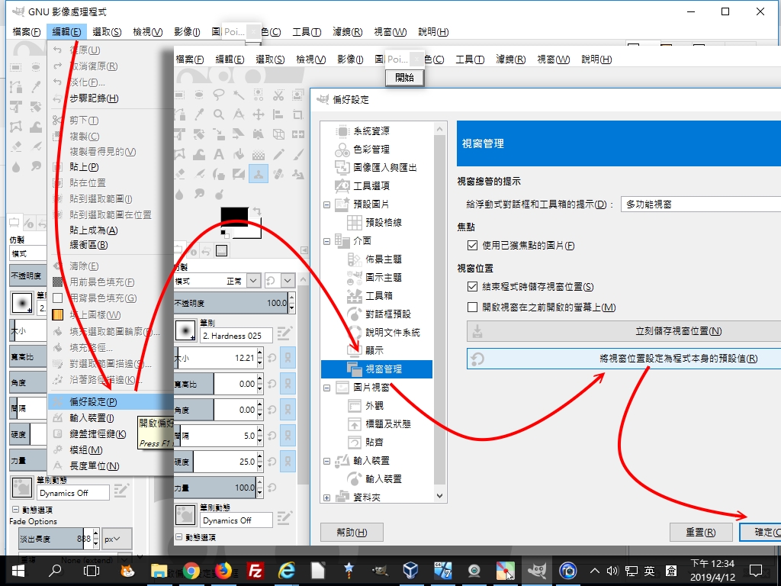Select the Scissors Select tool

pyautogui.click(x=278, y=95)
